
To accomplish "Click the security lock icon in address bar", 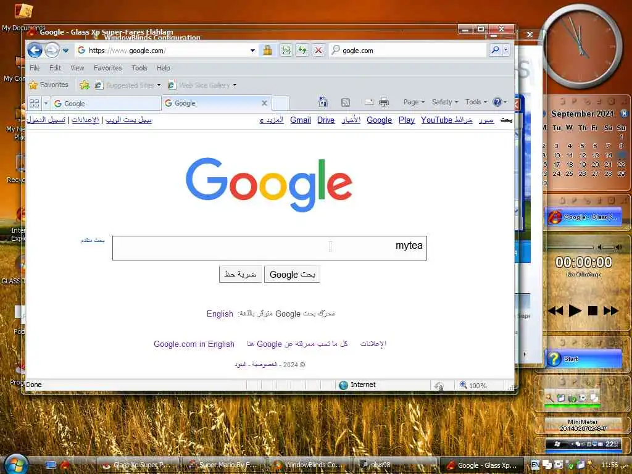I will (267, 51).
